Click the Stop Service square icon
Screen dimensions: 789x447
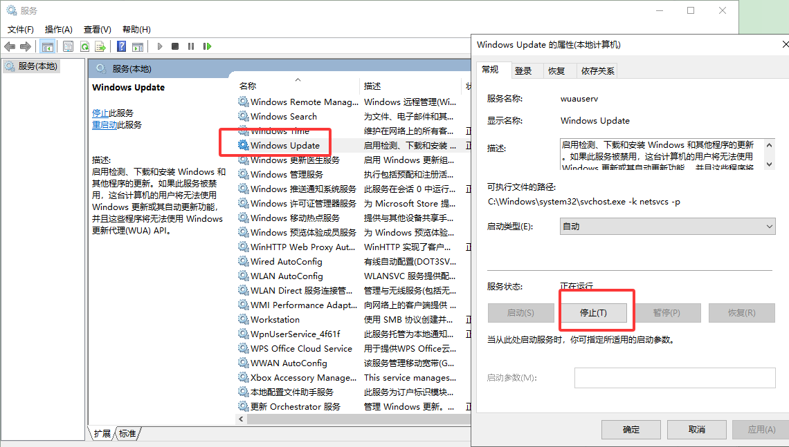click(175, 46)
